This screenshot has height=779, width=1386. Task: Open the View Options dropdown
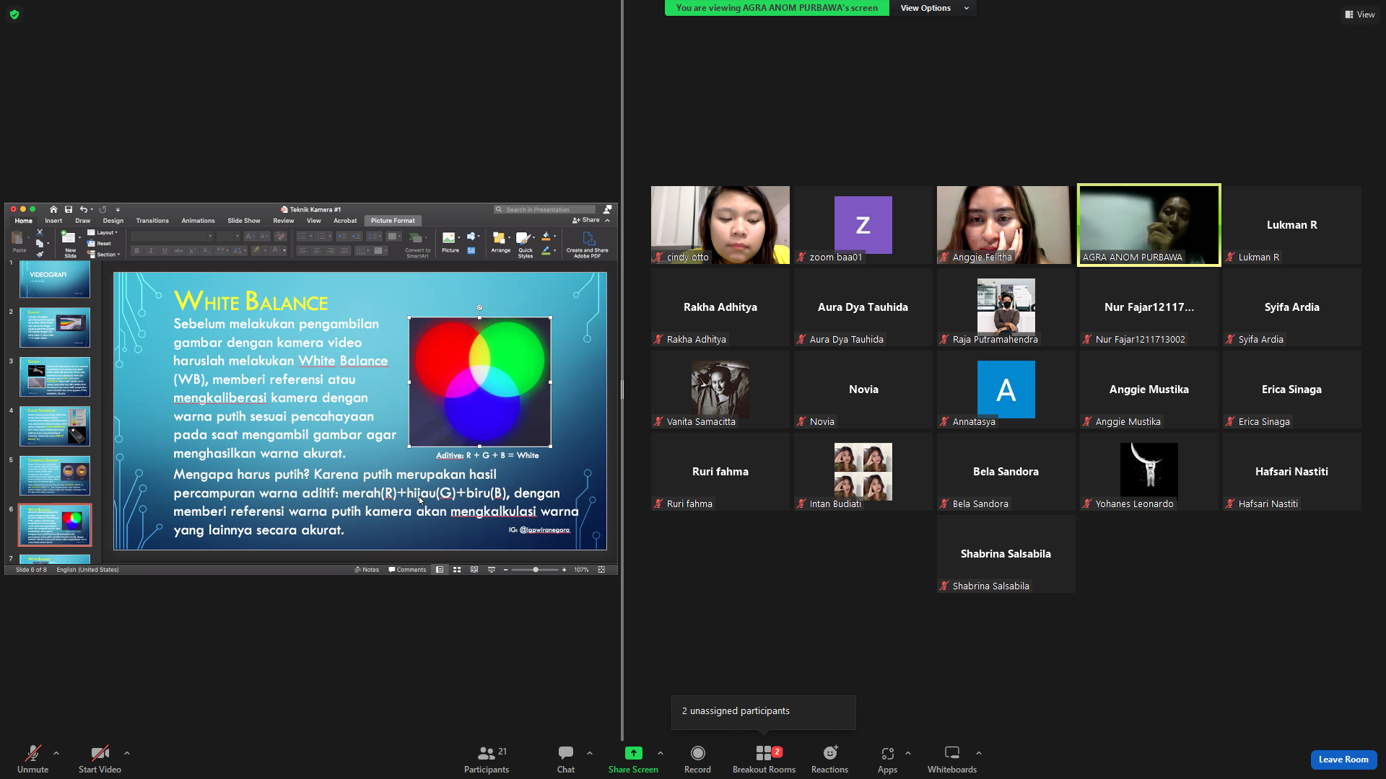[x=934, y=8]
